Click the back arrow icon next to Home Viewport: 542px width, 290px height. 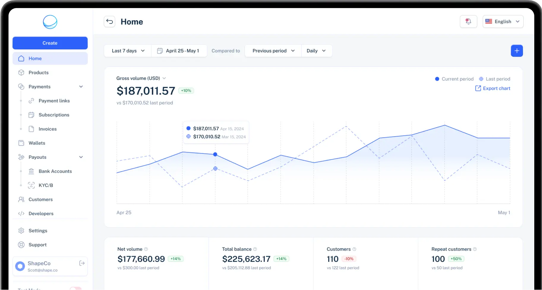click(110, 22)
